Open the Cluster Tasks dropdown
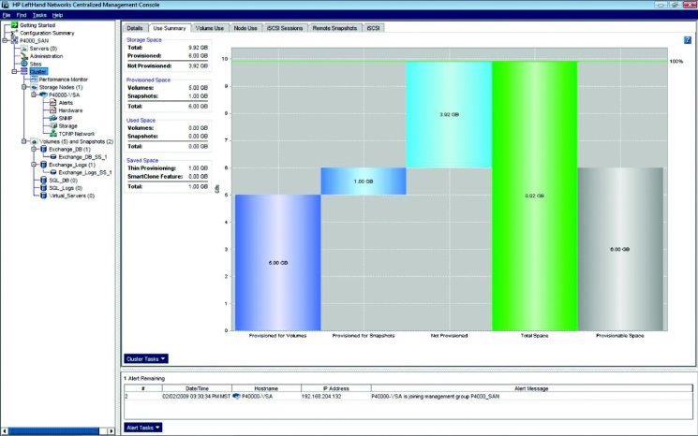Image resolution: width=698 pixels, height=436 pixels. pyautogui.click(x=146, y=358)
